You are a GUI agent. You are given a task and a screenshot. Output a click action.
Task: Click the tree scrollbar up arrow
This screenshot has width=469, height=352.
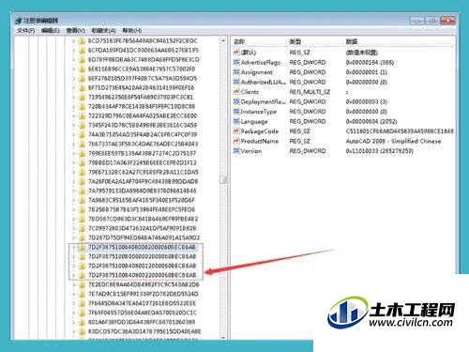223,40
